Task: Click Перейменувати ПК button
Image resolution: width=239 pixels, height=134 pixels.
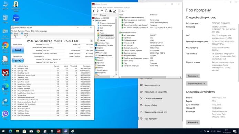Action: 197,83
